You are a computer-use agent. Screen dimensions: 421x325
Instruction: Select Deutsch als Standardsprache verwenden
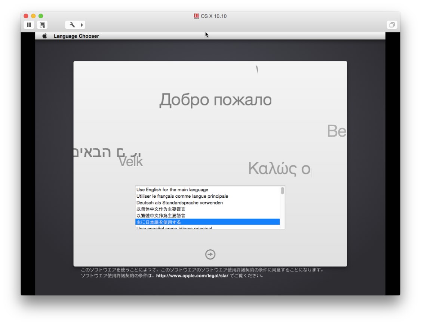pos(207,203)
